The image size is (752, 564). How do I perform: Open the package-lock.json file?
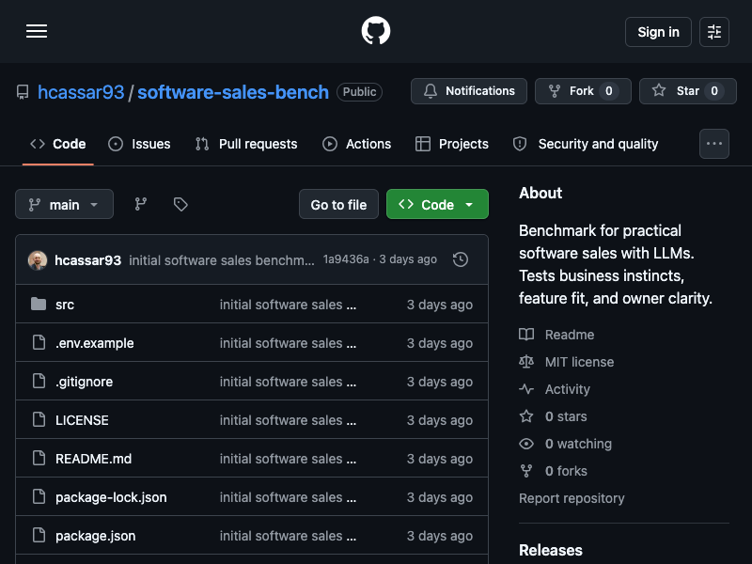pos(111,497)
